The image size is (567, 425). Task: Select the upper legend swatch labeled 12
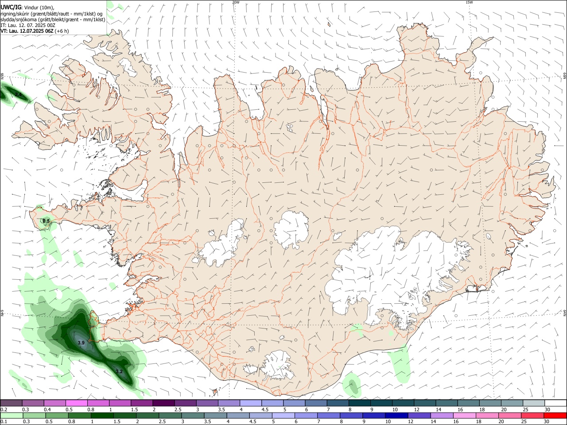pyautogui.click(x=425, y=403)
